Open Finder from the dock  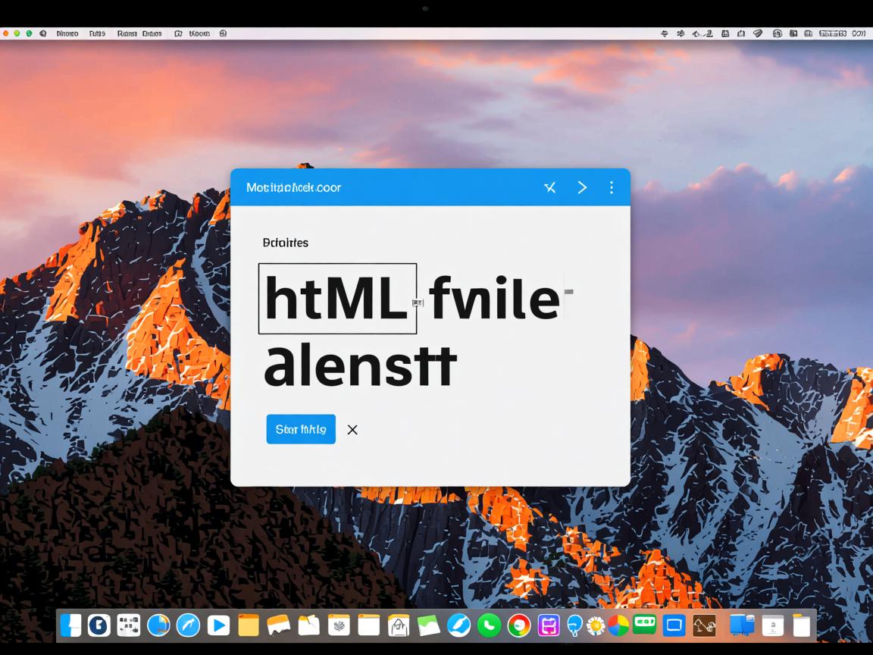pyautogui.click(x=71, y=625)
